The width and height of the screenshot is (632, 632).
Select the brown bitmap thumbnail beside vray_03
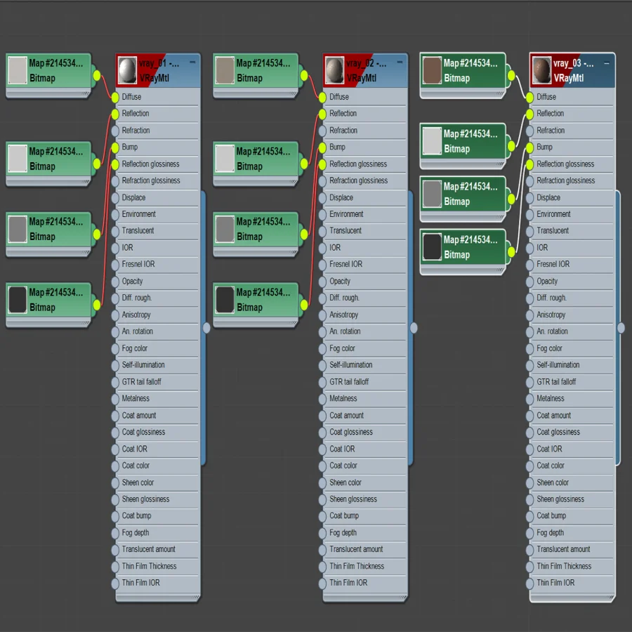pyautogui.click(x=432, y=70)
